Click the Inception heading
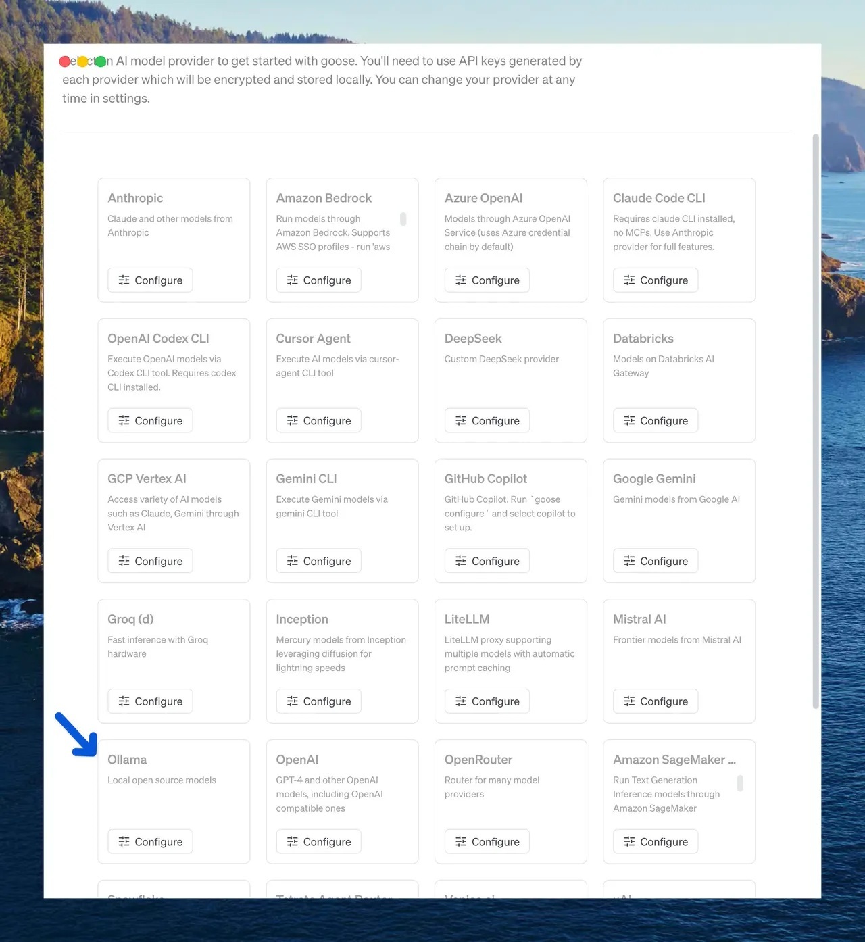Viewport: 865px width, 942px height. coord(302,619)
